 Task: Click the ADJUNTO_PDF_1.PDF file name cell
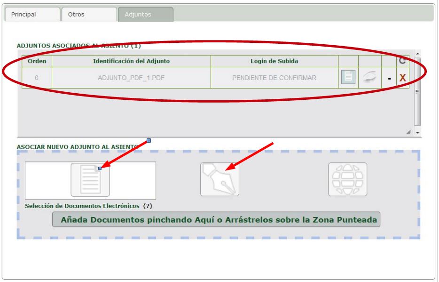131,78
